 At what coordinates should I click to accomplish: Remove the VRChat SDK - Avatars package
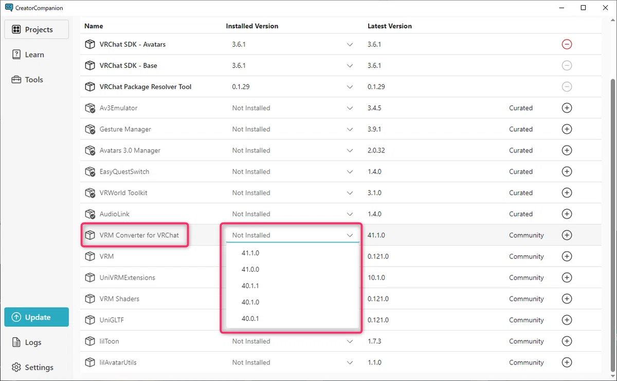click(567, 44)
